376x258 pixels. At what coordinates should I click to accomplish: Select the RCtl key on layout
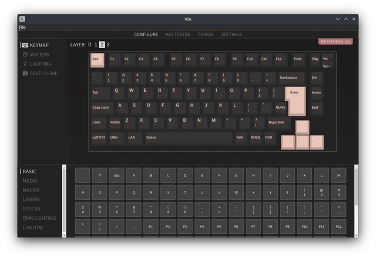(270, 138)
